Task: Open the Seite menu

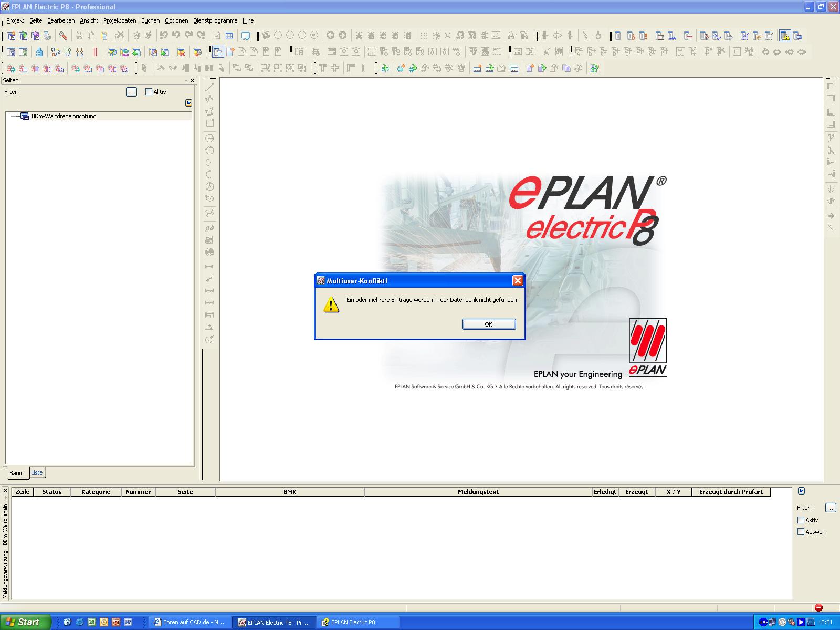Action: point(36,20)
